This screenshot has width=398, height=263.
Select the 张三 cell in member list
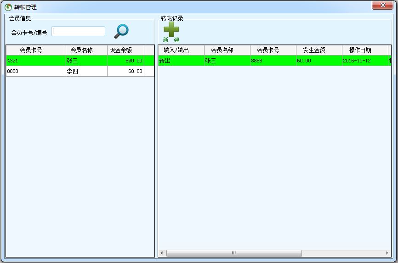pos(86,61)
